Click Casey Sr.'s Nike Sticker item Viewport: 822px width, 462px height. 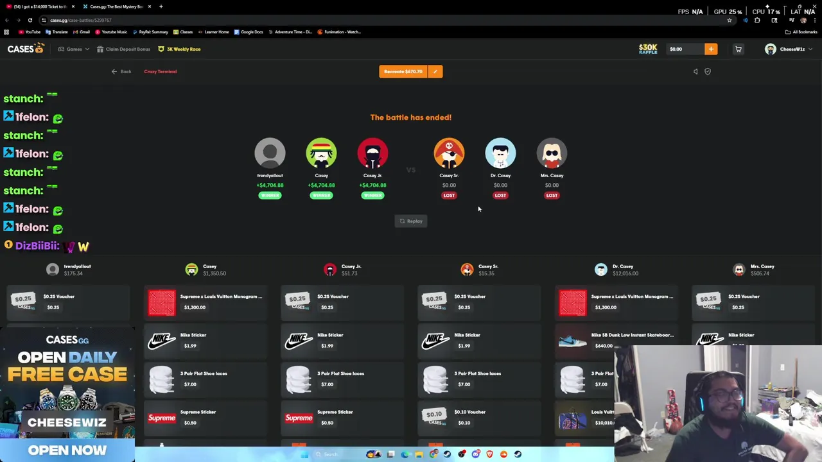(479, 341)
